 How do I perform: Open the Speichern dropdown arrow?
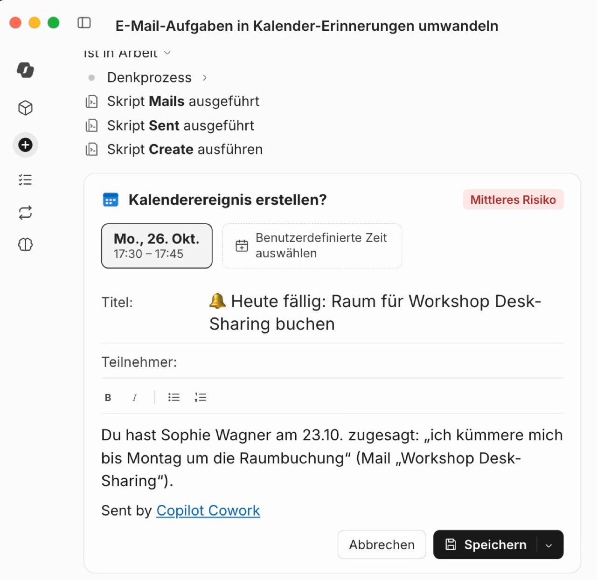[549, 545]
